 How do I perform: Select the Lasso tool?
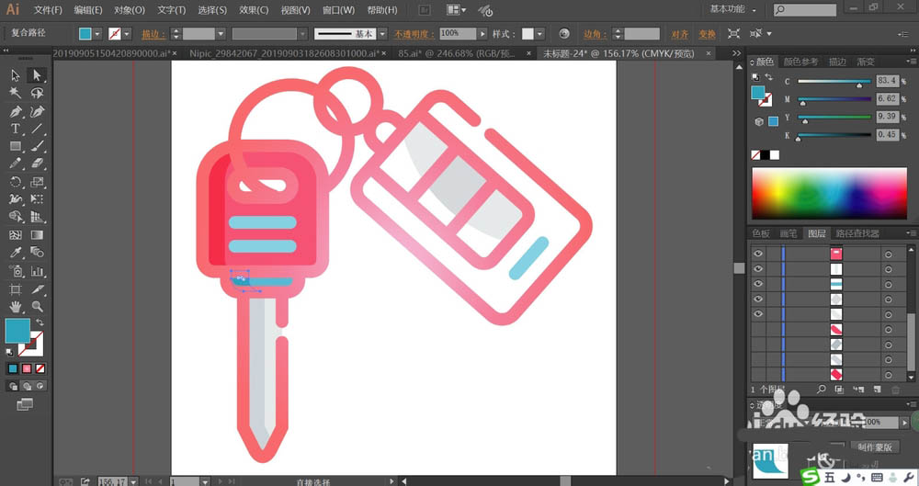coord(37,93)
